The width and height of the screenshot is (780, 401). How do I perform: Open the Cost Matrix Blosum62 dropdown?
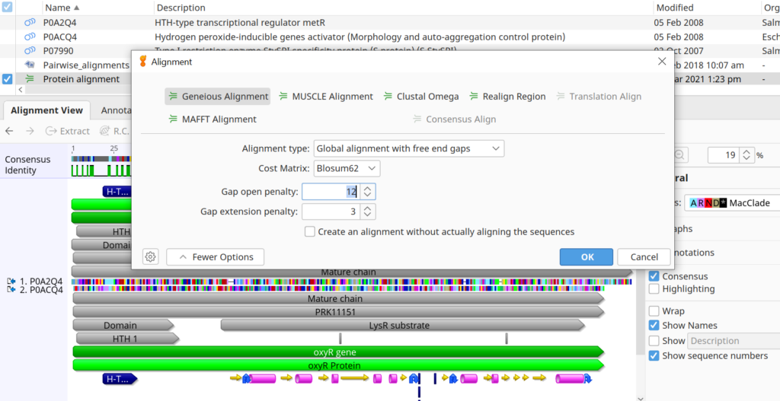click(347, 168)
